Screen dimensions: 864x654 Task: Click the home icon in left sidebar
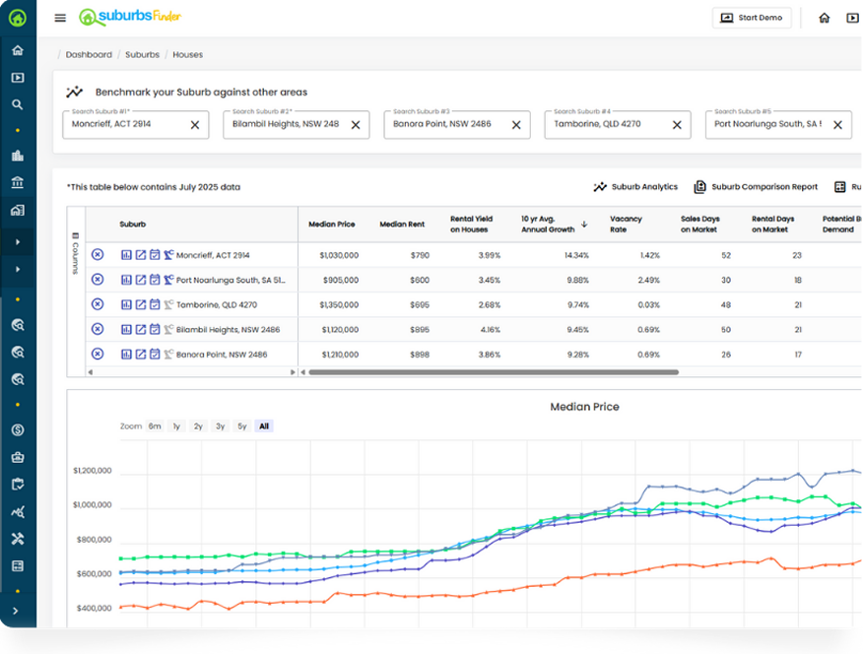18,50
